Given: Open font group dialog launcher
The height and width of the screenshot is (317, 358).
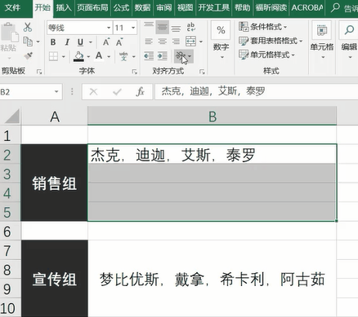Looking at the screenshot, I should click(x=134, y=72).
